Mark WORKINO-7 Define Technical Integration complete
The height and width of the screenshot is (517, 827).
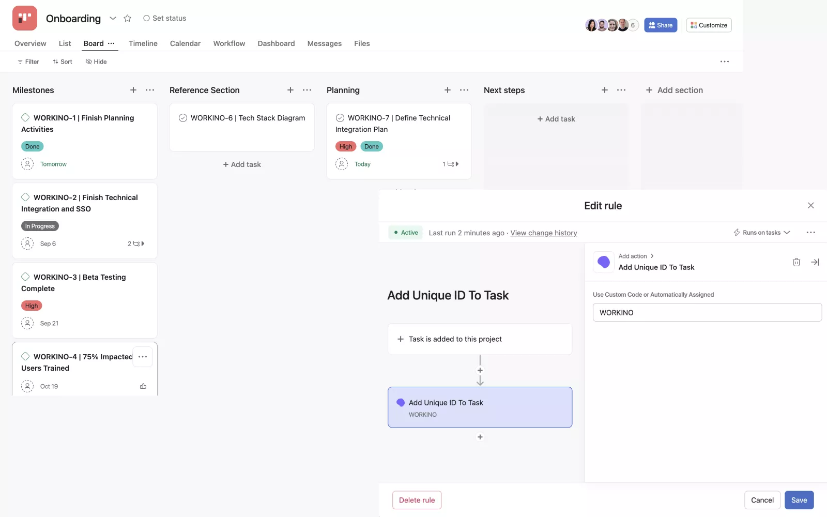tap(340, 118)
